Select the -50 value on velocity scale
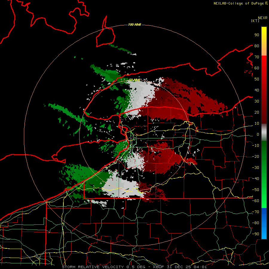The image size is (269, 269). pyautogui.click(x=256, y=190)
